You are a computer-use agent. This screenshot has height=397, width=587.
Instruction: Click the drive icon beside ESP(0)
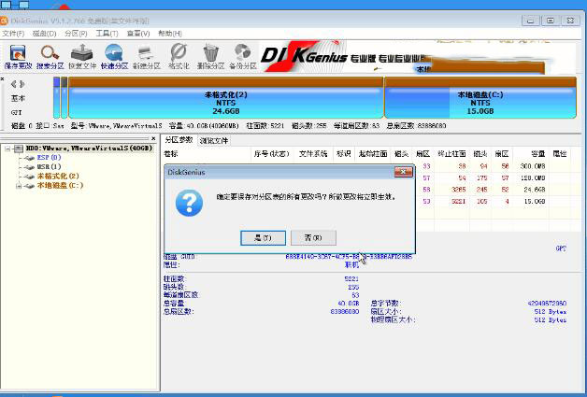29,158
